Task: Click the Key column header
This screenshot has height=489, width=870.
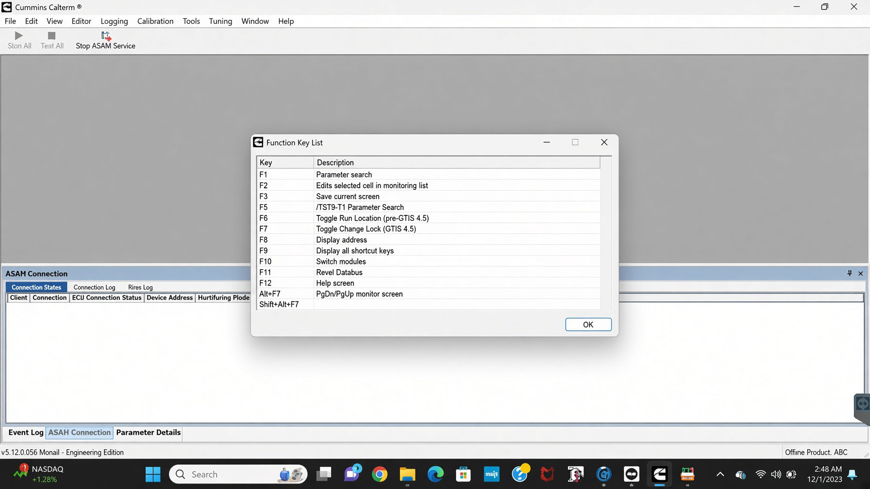Action: 285,163
